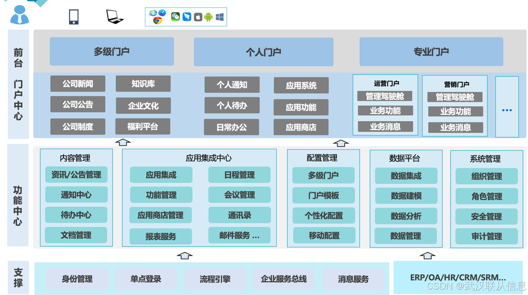The width and height of the screenshot is (528, 295).
Task: Select 数据建模 block
Action: pos(406,196)
